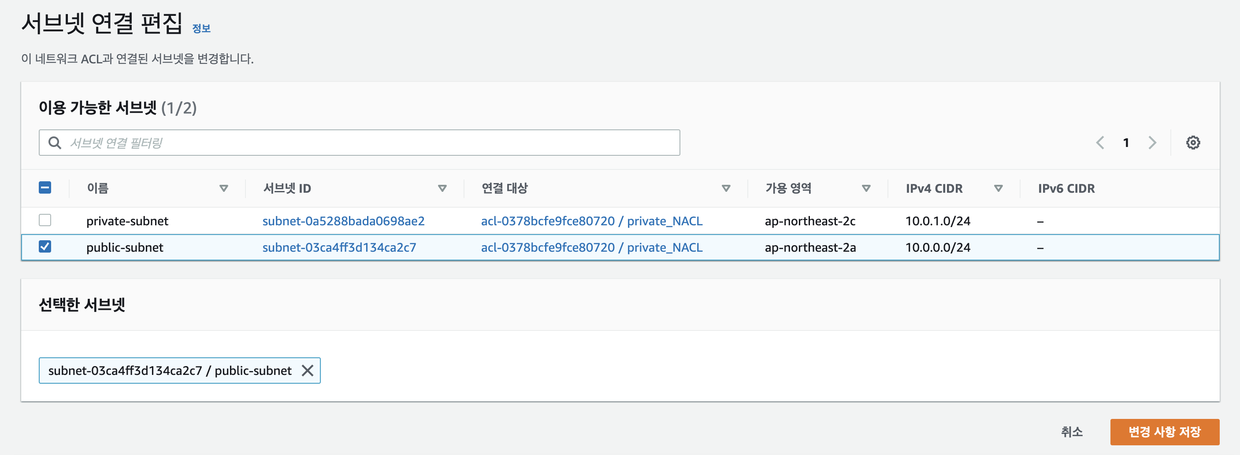This screenshot has height=455, width=1240.
Task: Open public-subnet's private_NACL ACL link
Action: tap(592, 247)
